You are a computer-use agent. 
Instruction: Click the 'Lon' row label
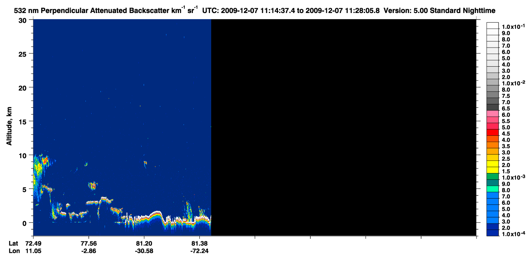point(13,251)
